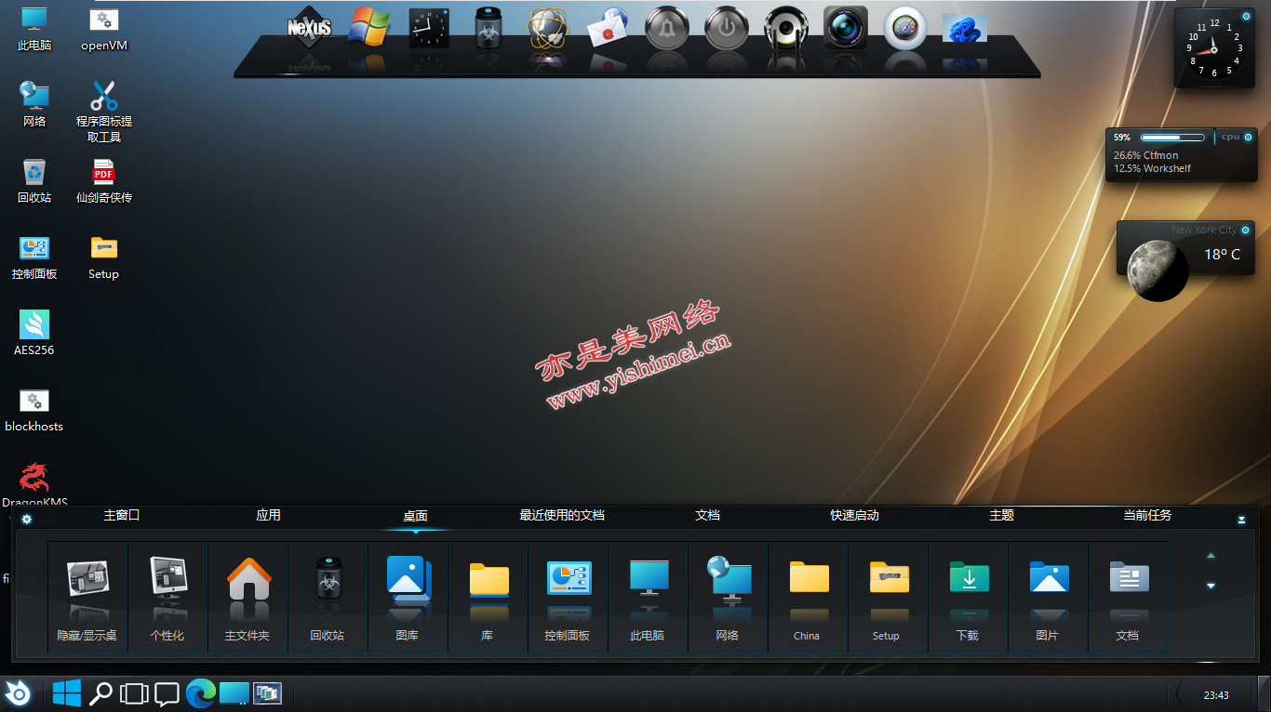Open the 库 folder in the shelf
This screenshot has height=712, width=1271.
(488, 597)
